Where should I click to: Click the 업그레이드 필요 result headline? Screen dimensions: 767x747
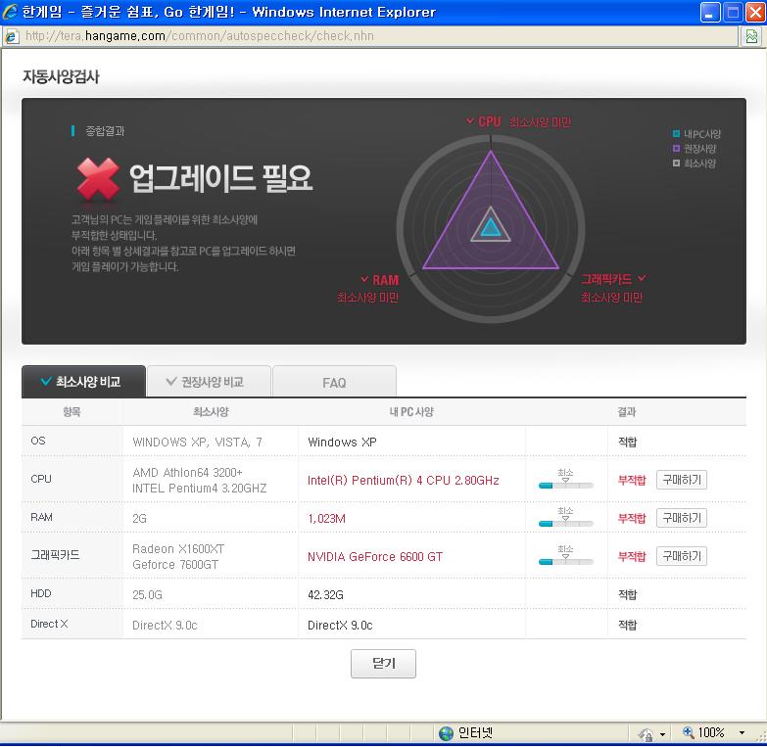pyautogui.click(x=220, y=178)
